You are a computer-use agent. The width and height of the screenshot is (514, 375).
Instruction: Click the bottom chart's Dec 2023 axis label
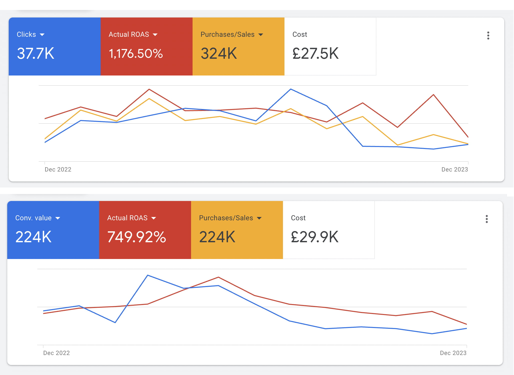pyautogui.click(x=453, y=353)
